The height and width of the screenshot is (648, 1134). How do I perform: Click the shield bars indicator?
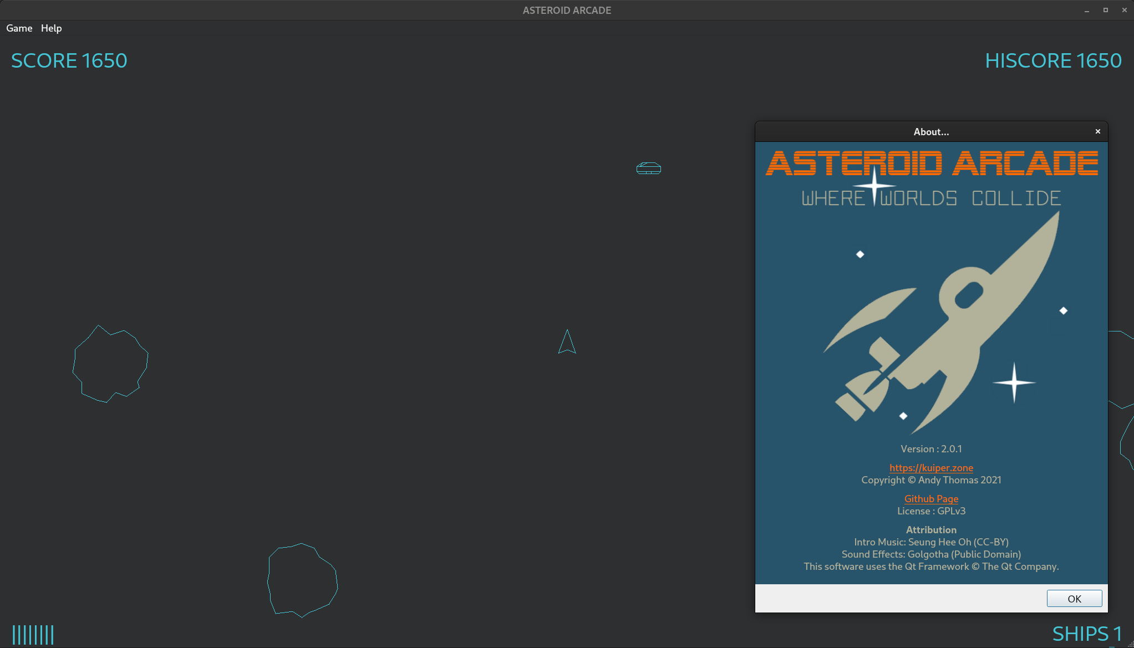tap(33, 635)
